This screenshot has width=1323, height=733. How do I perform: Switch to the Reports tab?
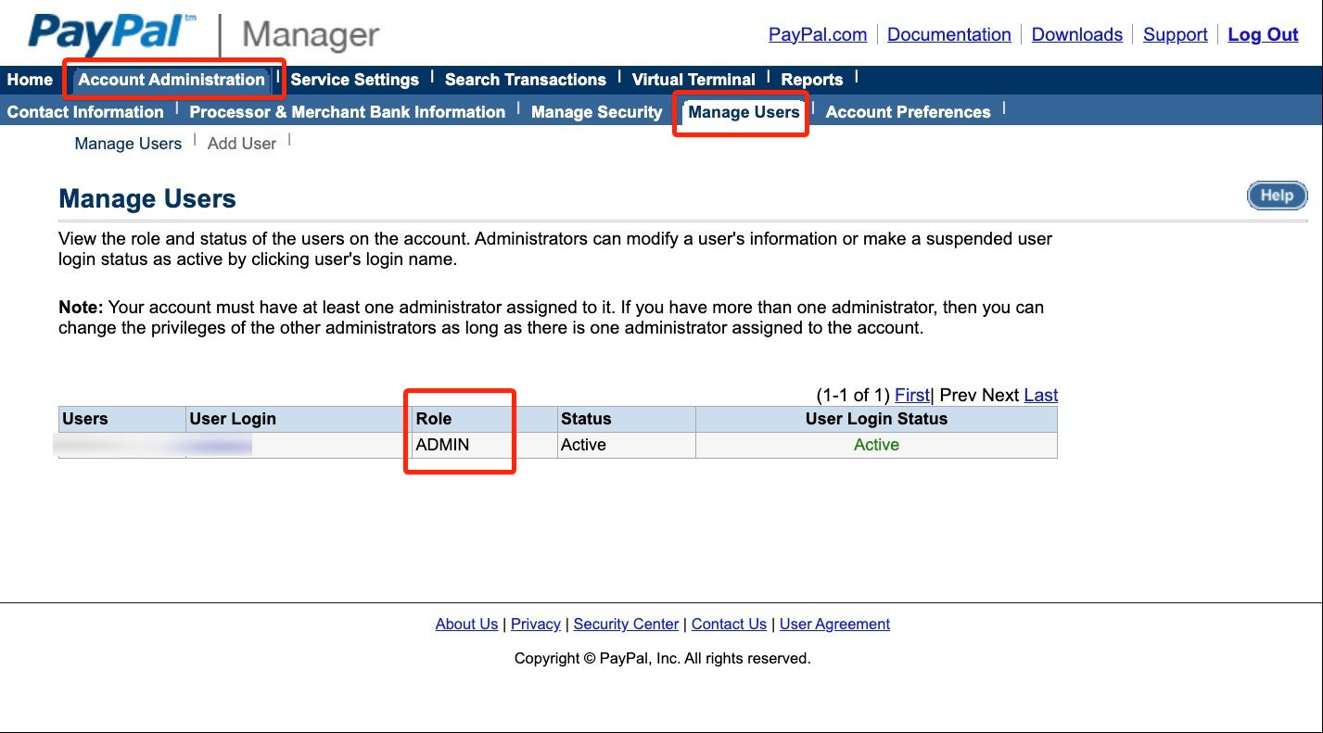coord(812,80)
